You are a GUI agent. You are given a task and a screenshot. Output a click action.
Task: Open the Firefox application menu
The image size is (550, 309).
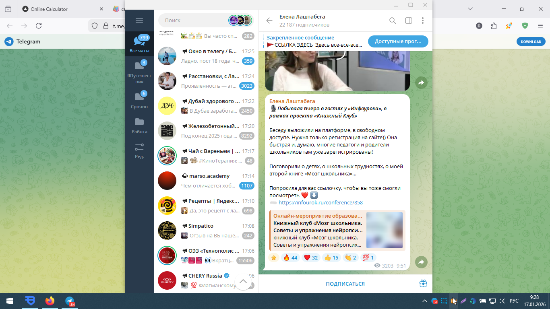pos(540,26)
